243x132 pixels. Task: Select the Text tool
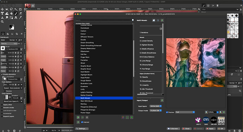[16, 18]
